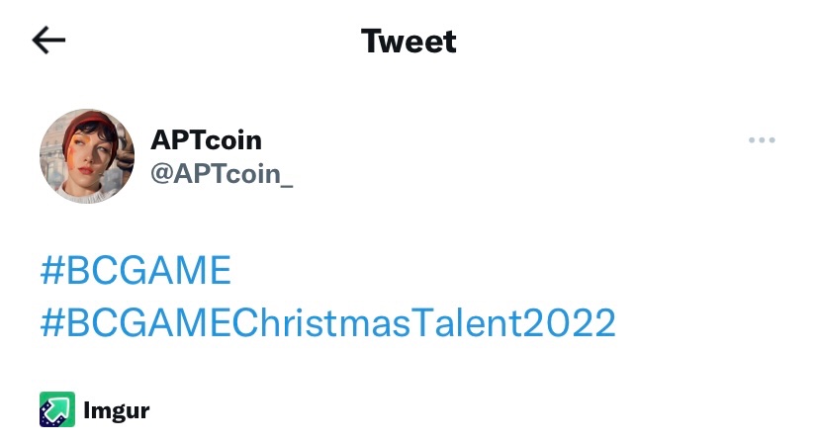Image resolution: width=819 pixels, height=442 pixels.
Task: Click the Tweet header title
Action: pos(409,42)
